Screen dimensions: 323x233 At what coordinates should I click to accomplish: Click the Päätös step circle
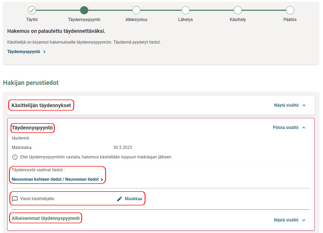290,10
